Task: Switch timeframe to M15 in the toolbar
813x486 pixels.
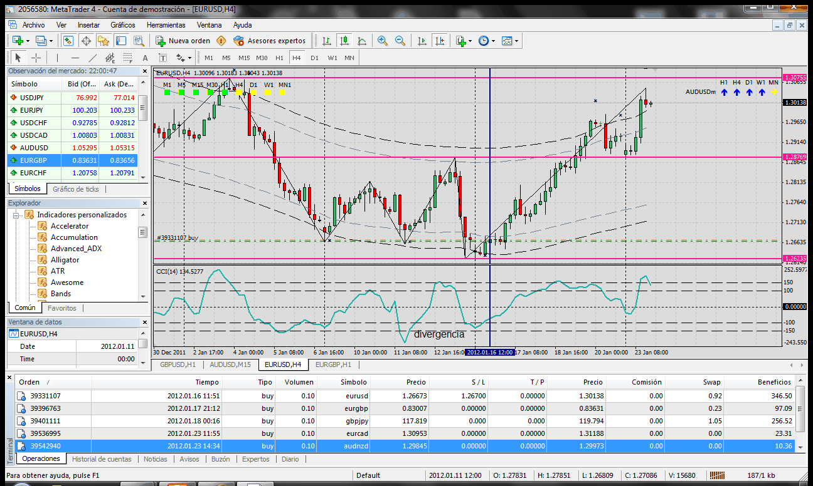Action: point(244,58)
